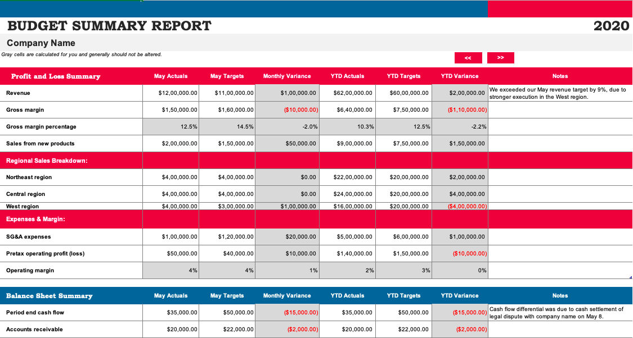Select Central region May Targets cell
Screen dimensions: 633x338
[227, 194]
